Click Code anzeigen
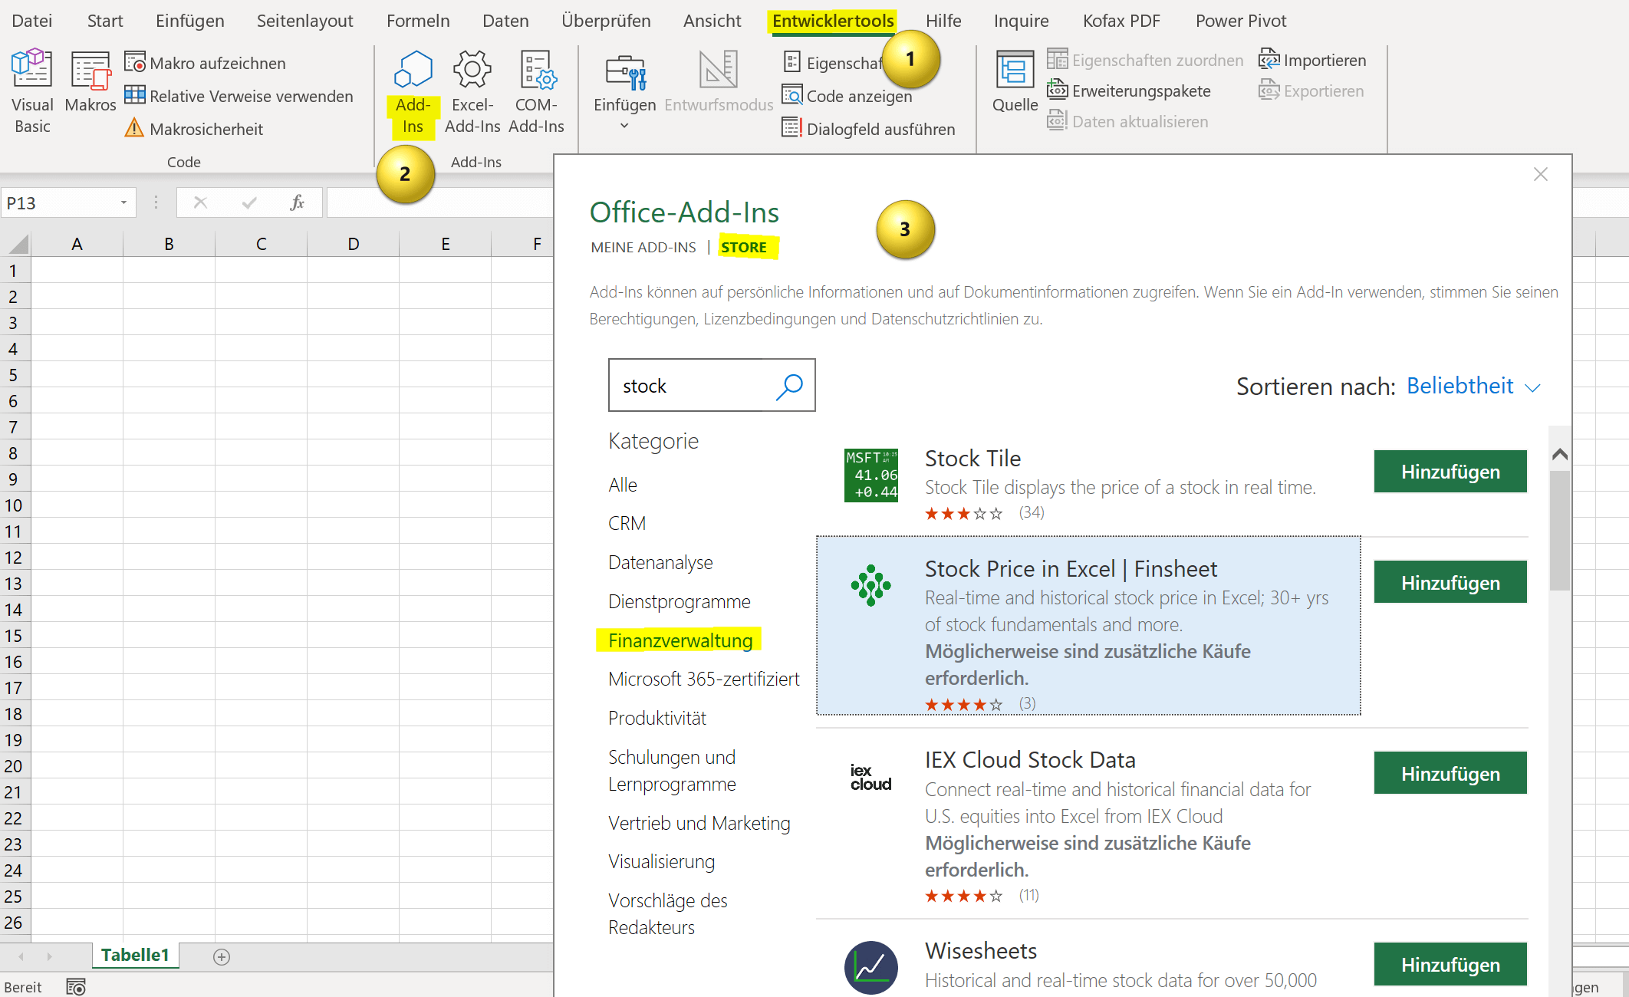 [x=847, y=96]
